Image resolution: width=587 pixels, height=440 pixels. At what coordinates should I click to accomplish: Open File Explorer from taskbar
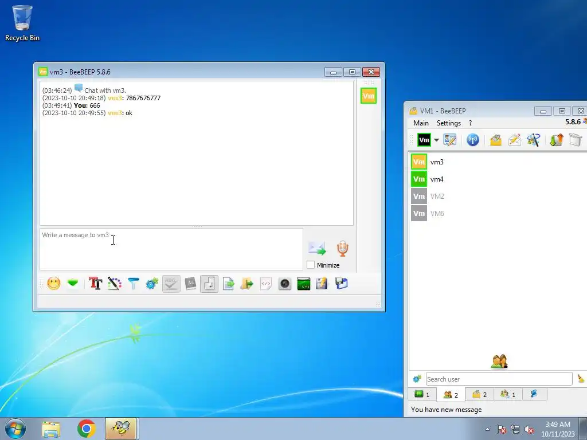(x=51, y=429)
